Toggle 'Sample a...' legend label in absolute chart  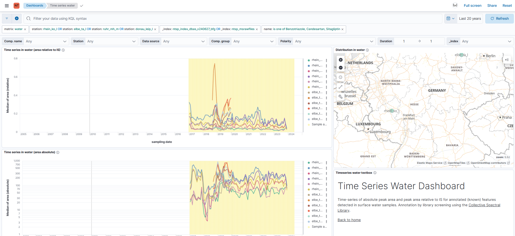pyautogui.click(x=319, y=227)
